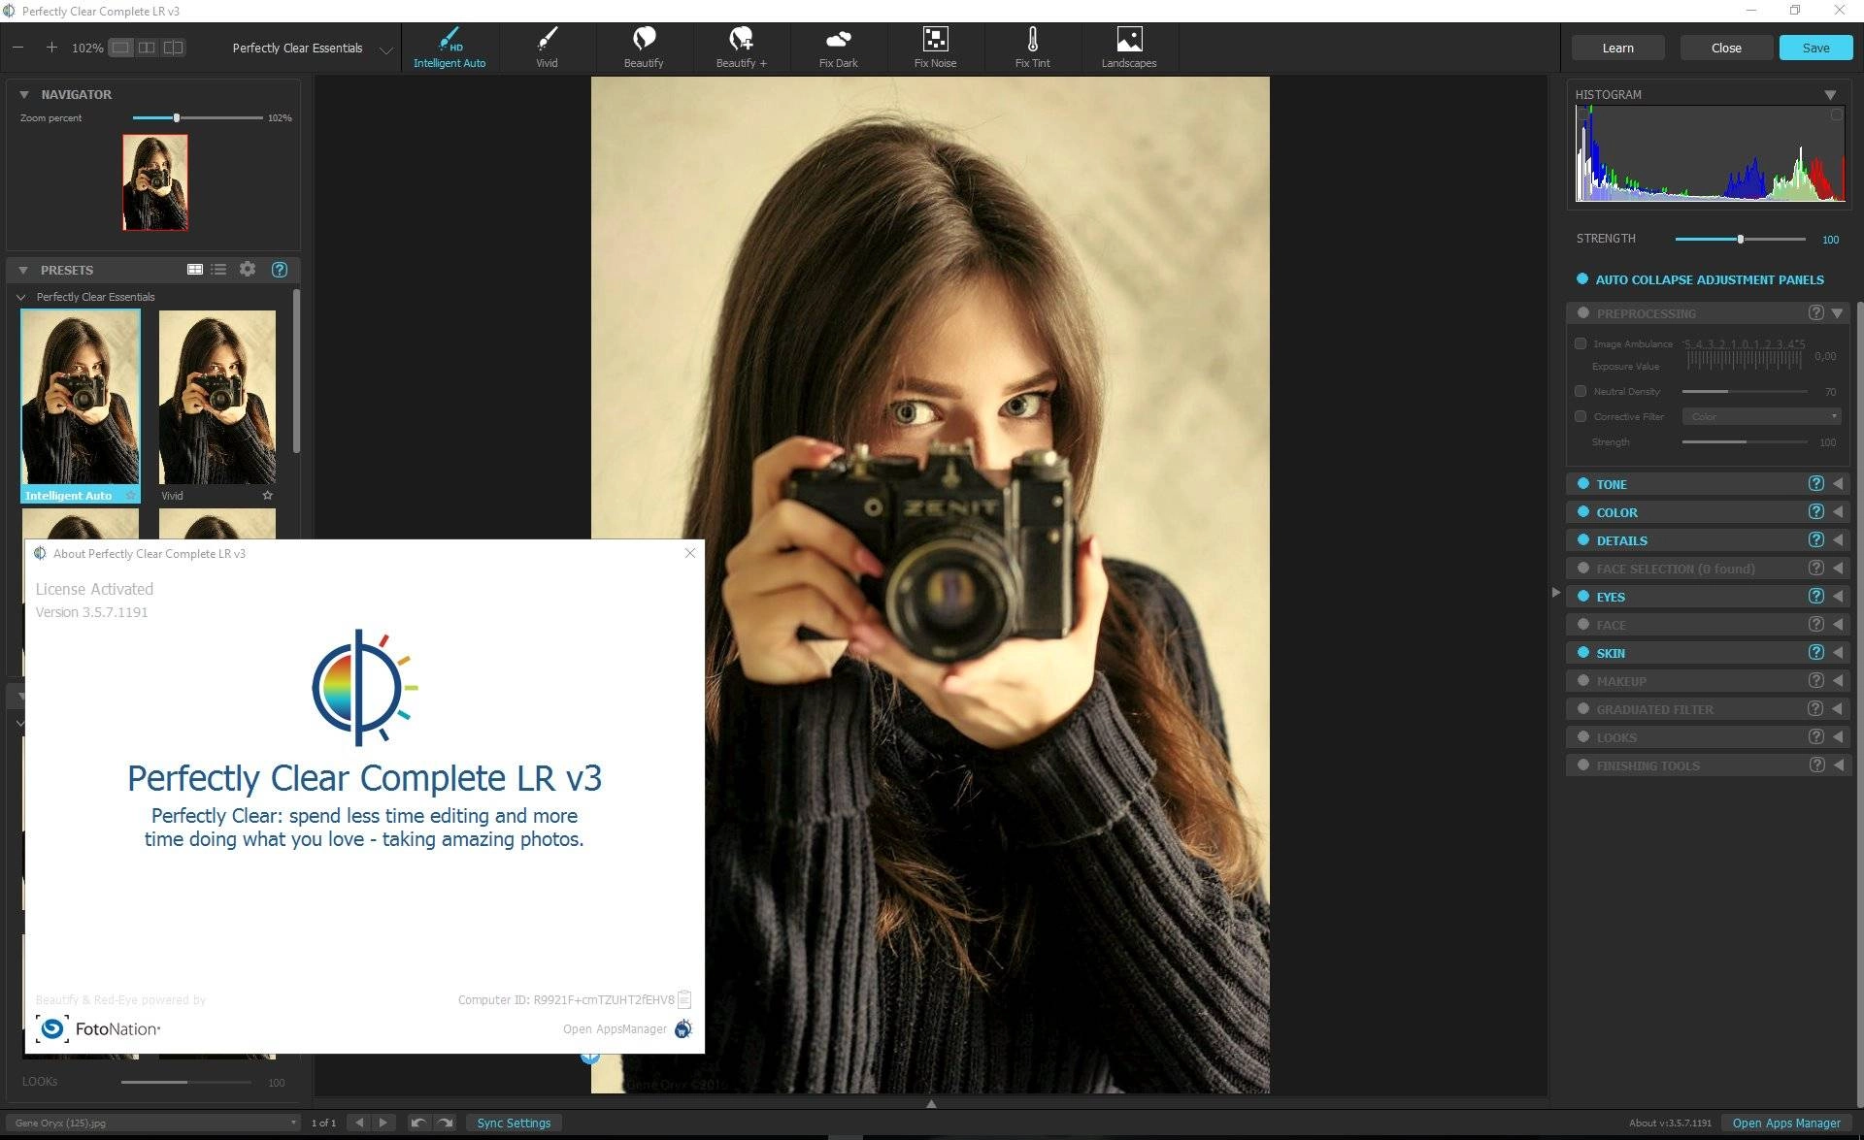Viewport: 1864px width, 1140px height.
Task: Choose the Beautify + preset icon
Action: click(x=741, y=48)
